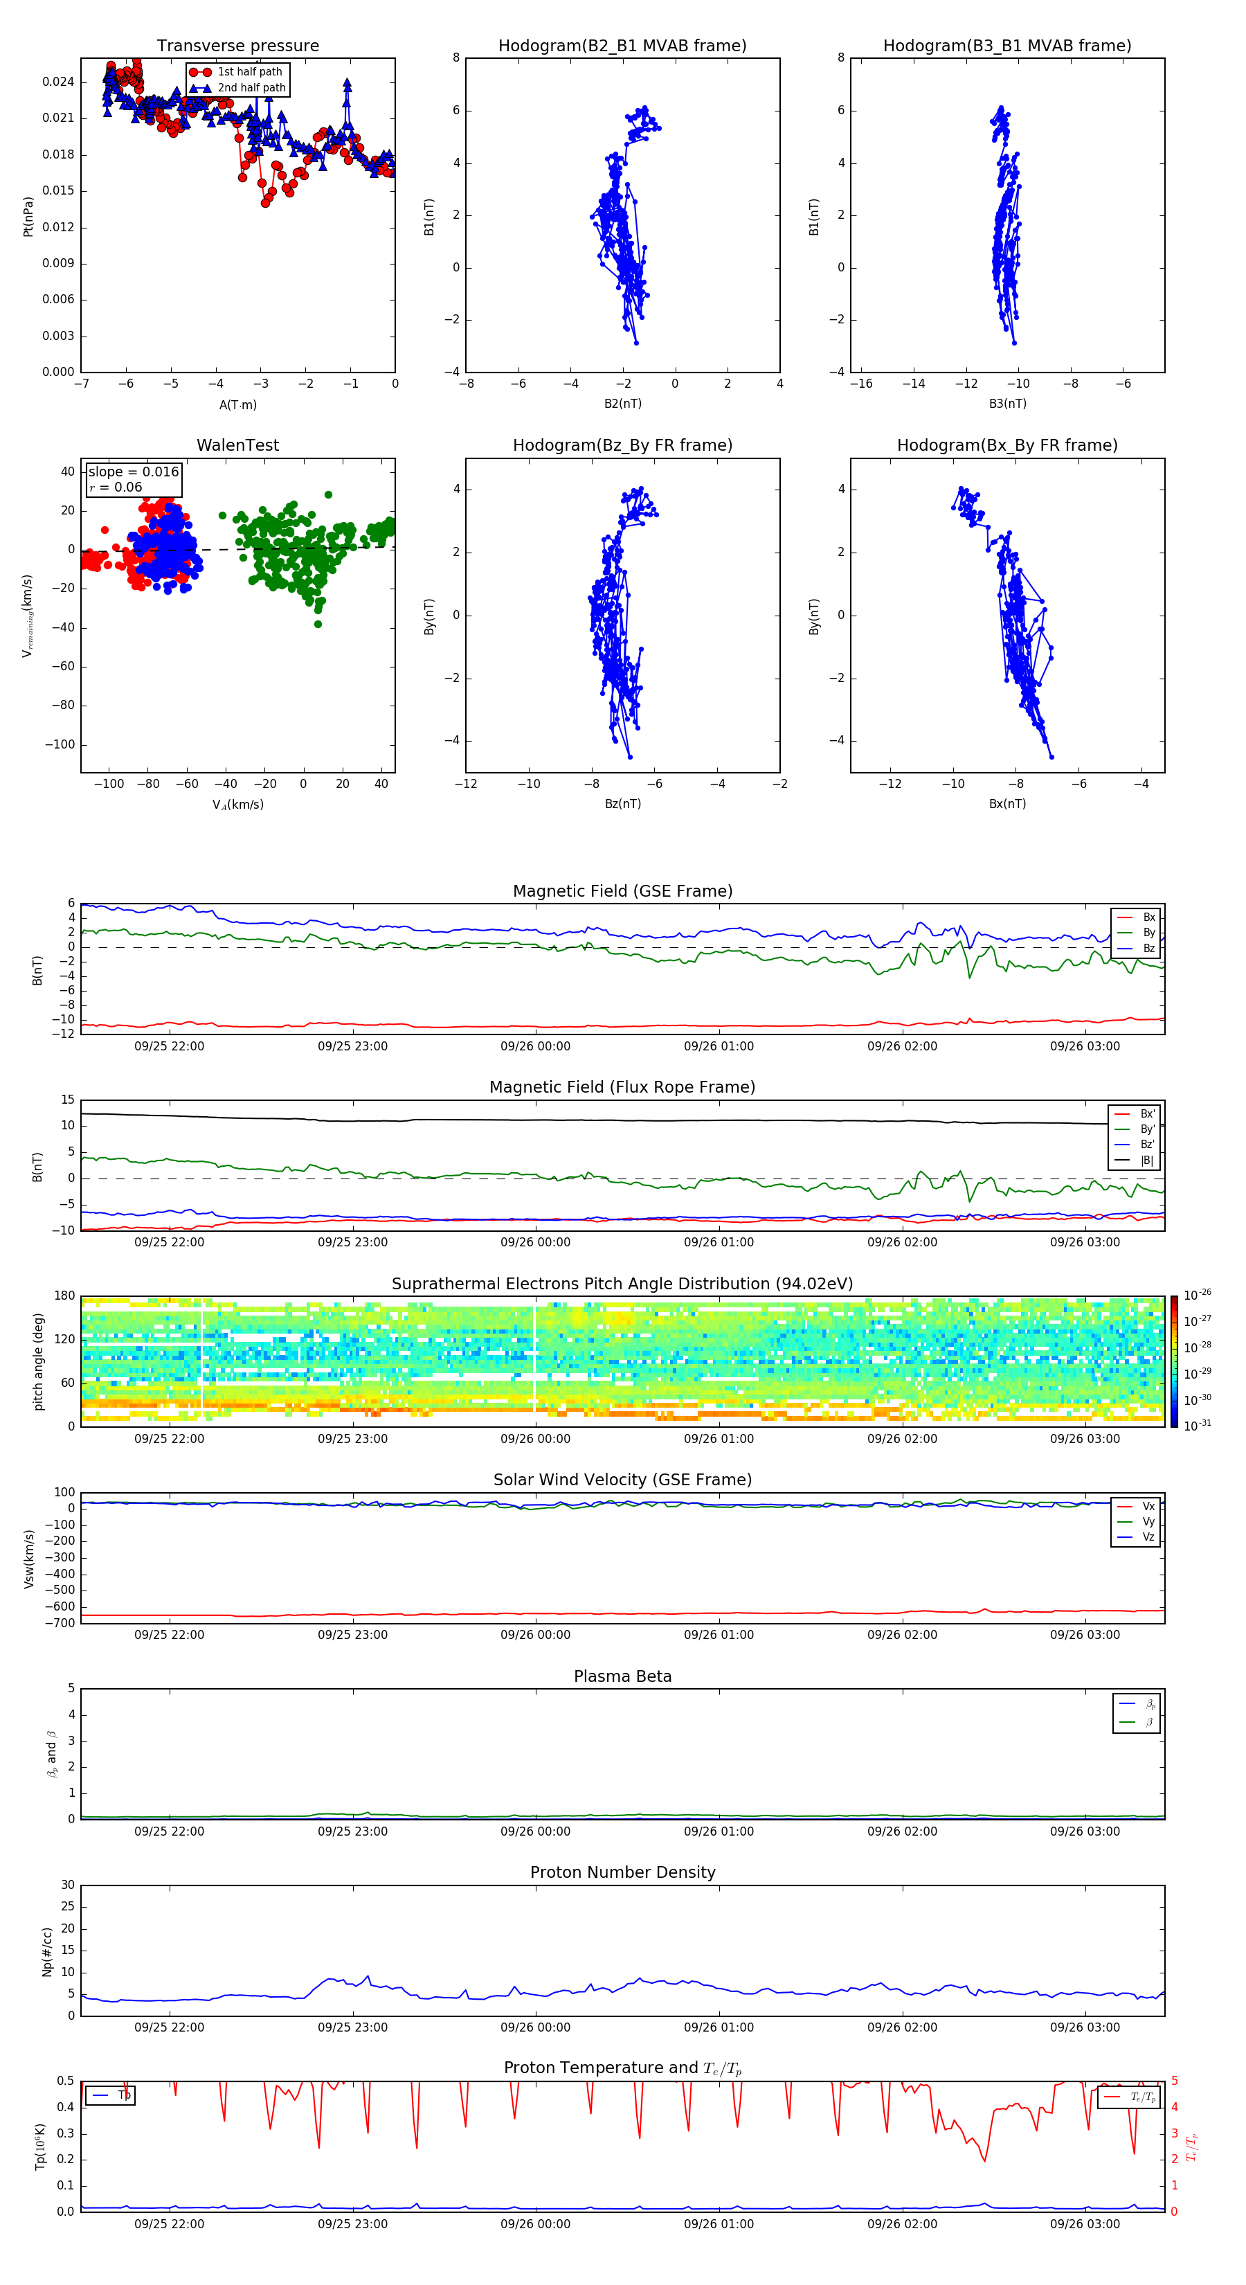Select 'By' in the GSE magnetic field legend
Screen dimensions: 1246x2285
point(1137,932)
